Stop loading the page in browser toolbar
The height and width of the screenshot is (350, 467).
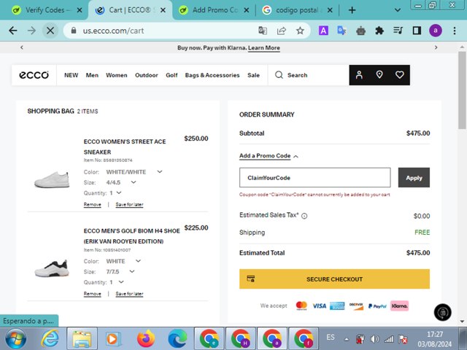click(50, 31)
